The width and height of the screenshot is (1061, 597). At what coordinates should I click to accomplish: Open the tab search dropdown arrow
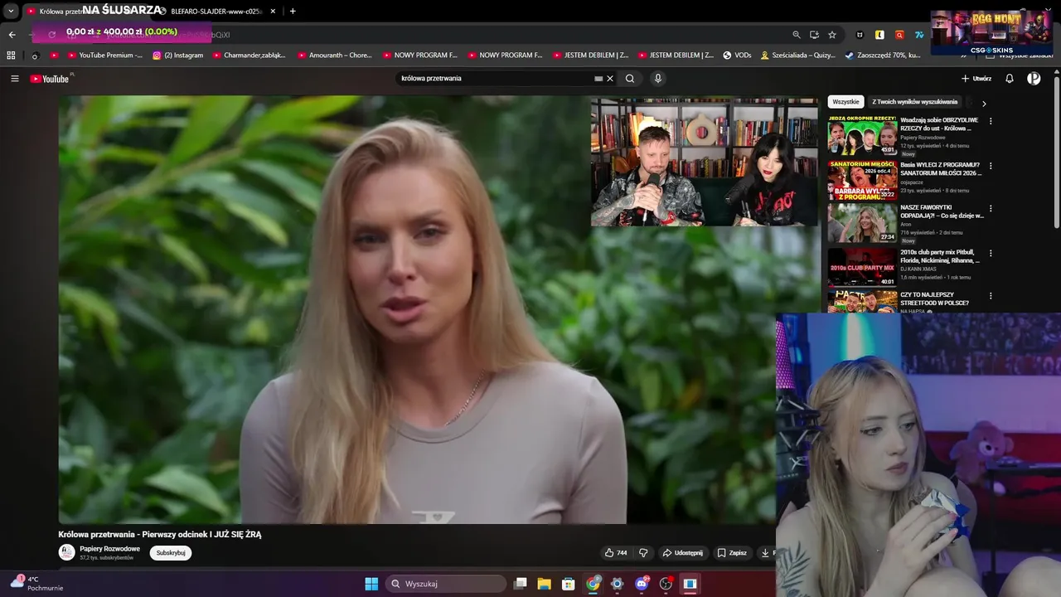coord(11,11)
